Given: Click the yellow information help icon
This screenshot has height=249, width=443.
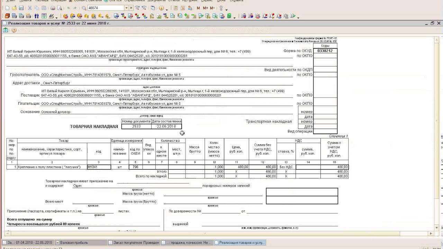Looking at the screenshot, I should [161, 8].
